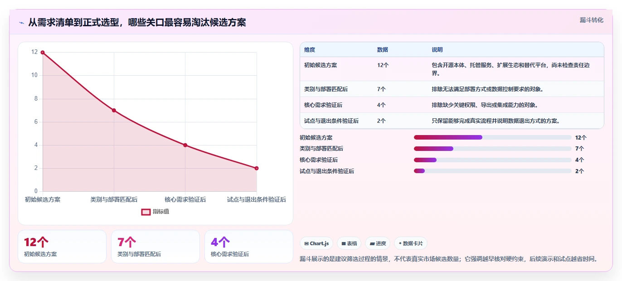Image resolution: width=622 pixels, height=281 pixels.
Task: Click the y-axis value 8
Action: tap(36, 98)
